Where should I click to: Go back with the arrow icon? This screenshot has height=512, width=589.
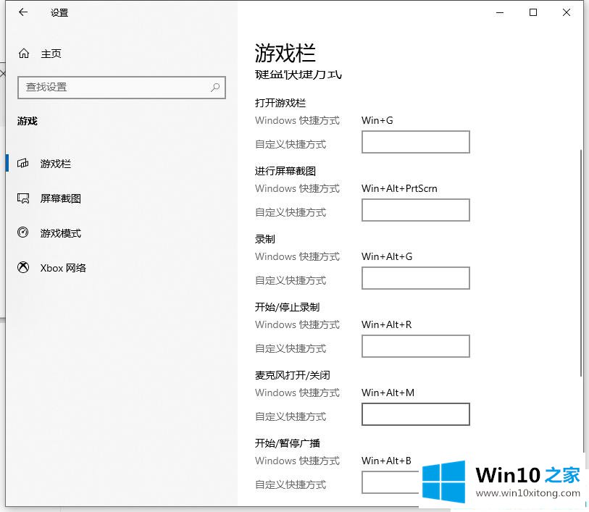pyautogui.click(x=23, y=12)
